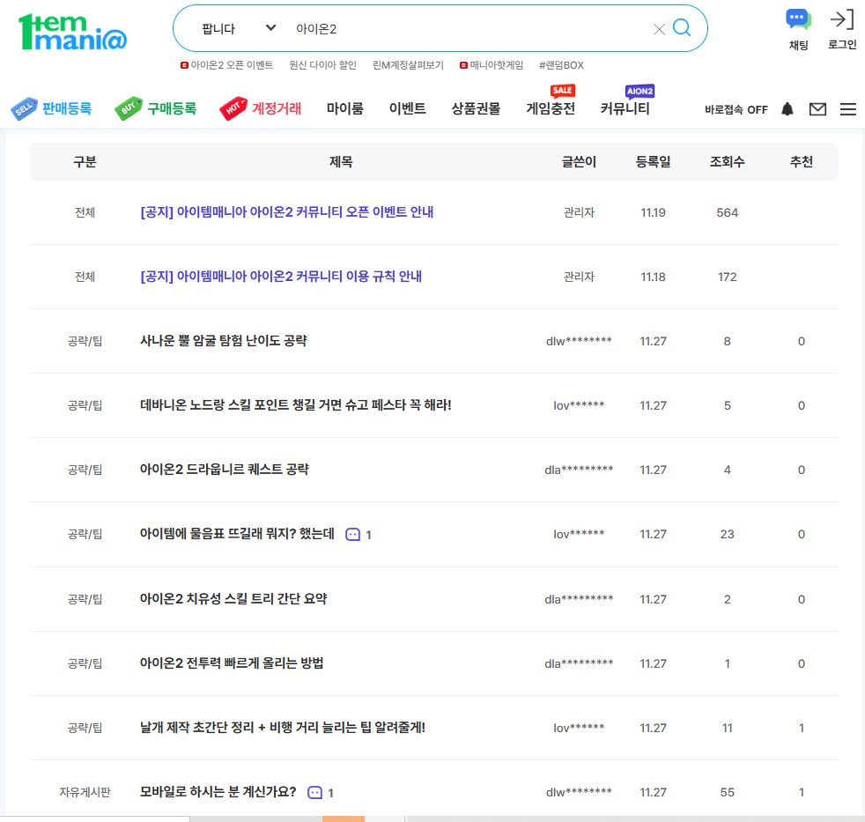Click view count 23
Image resolution: width=865 pixels, height=822 pixels.
pyautogui.click(x=727, y=534)
